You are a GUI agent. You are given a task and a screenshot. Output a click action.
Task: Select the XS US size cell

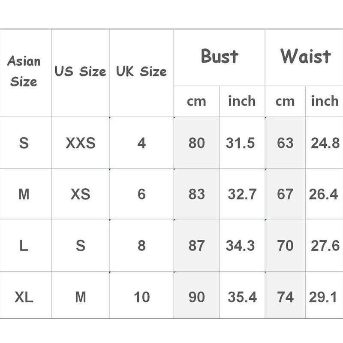(x=80, y=194)
